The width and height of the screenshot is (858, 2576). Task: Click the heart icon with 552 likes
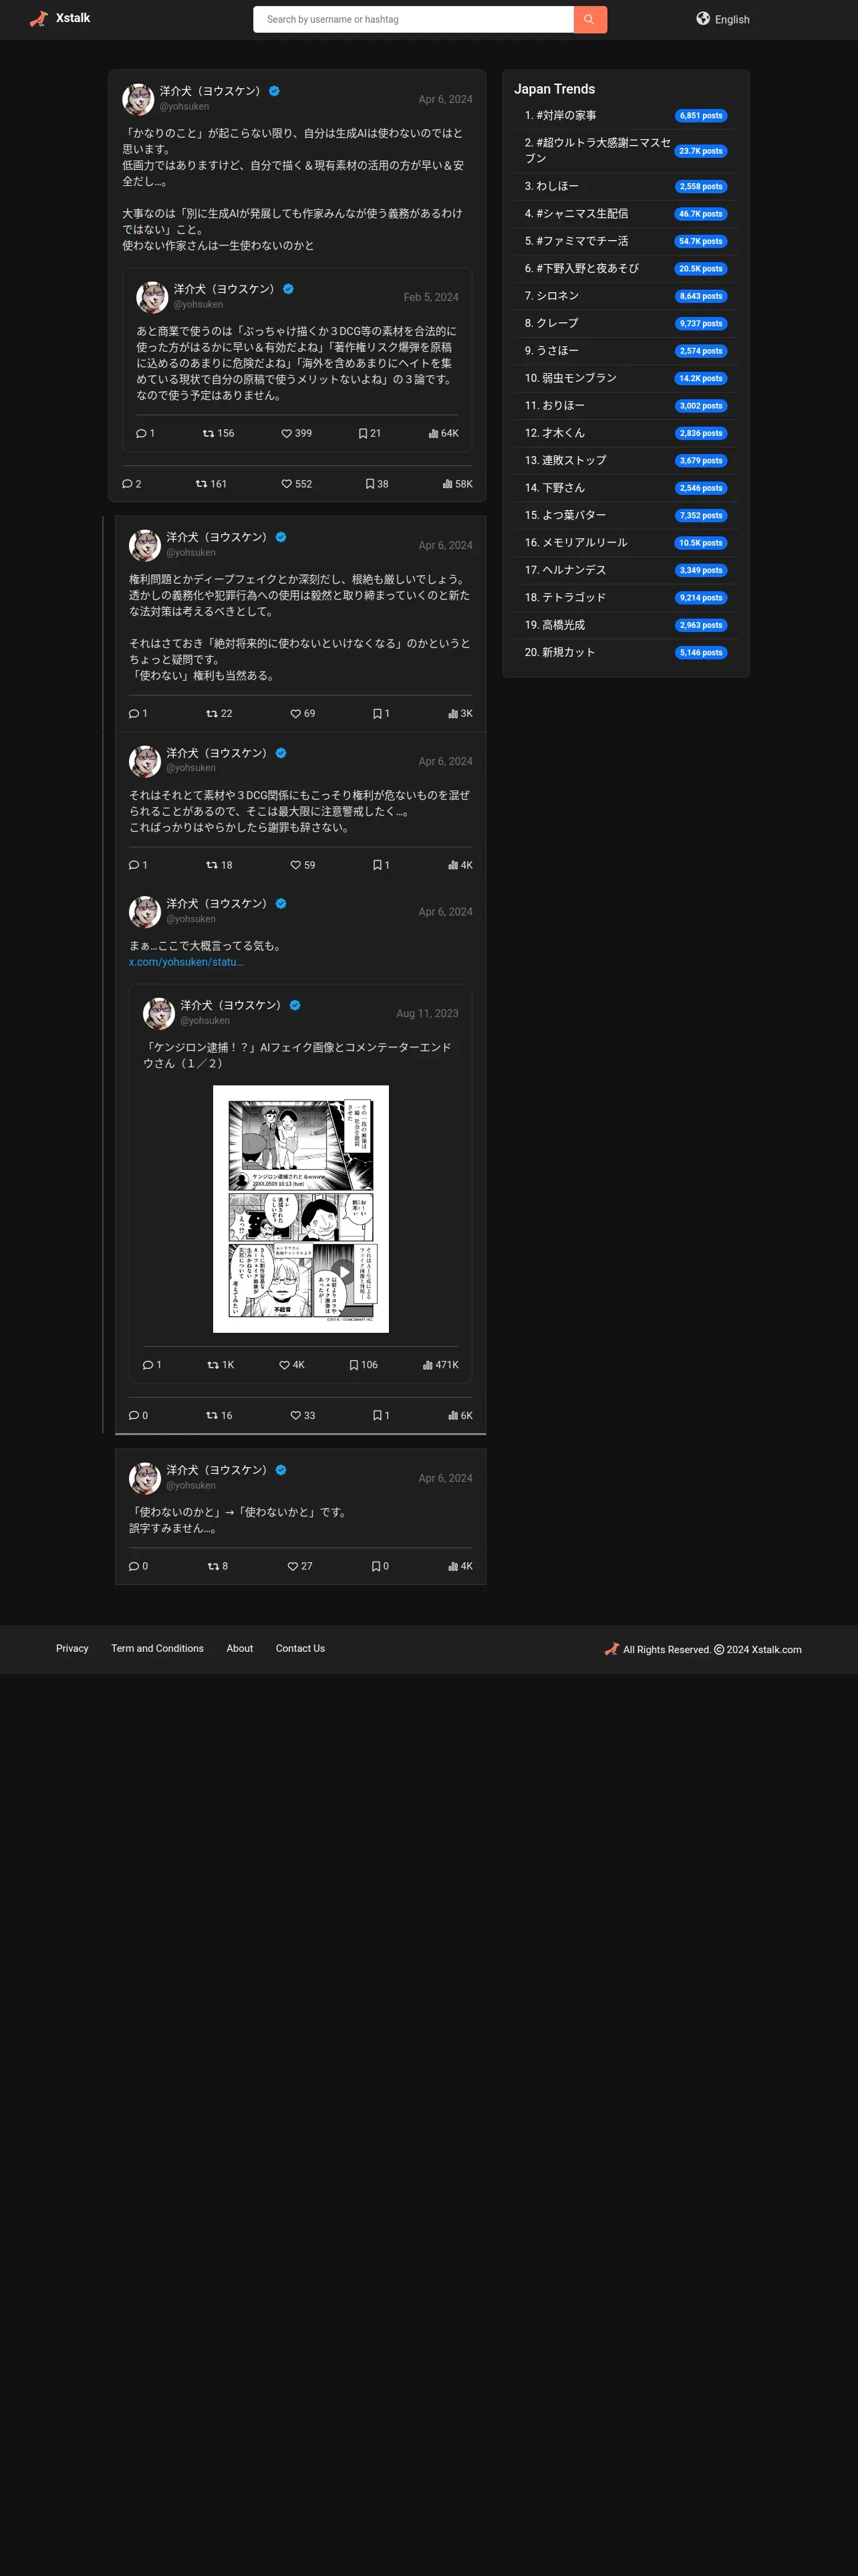point(287,484)
